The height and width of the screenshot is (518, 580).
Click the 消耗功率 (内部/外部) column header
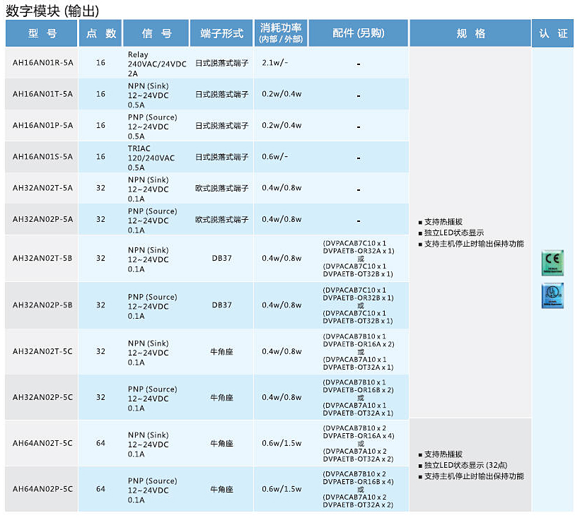click(x=281, y=33)
